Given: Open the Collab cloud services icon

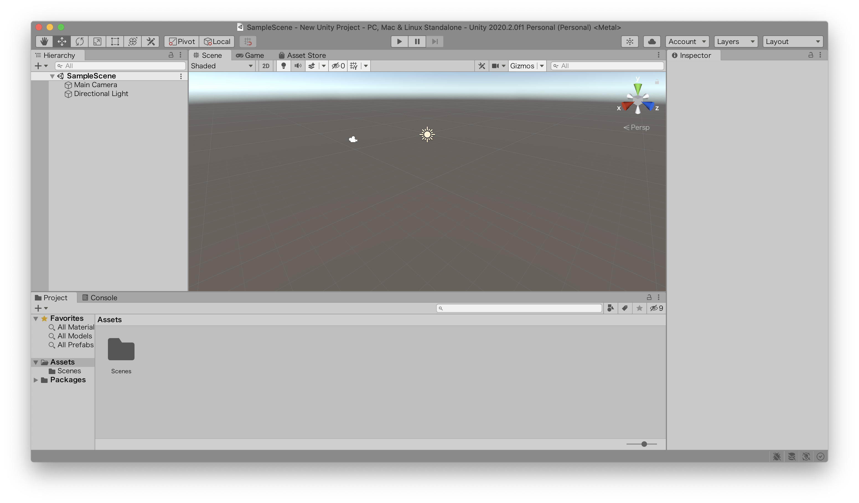Looking at the screenshot, I should 651,42.
